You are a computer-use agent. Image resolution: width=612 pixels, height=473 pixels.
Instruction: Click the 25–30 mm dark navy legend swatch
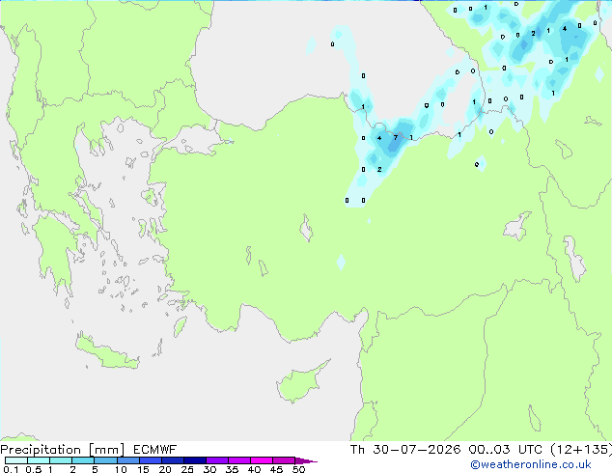tap(194, 460)
